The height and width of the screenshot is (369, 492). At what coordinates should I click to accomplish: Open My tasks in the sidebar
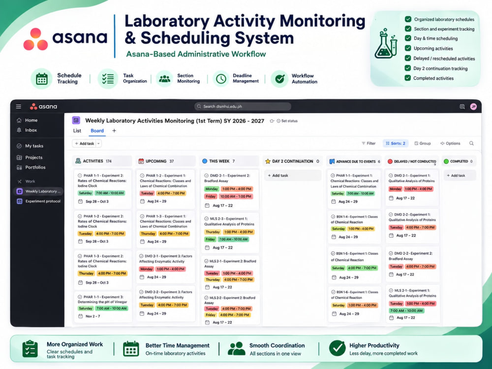34,146
